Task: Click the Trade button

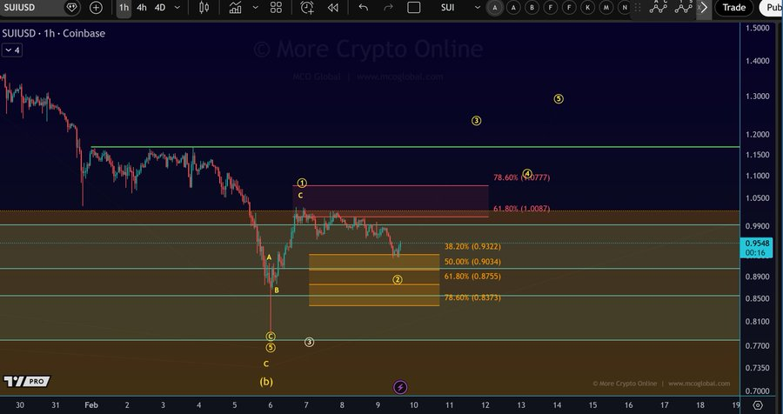Action: tap(733, 8)
